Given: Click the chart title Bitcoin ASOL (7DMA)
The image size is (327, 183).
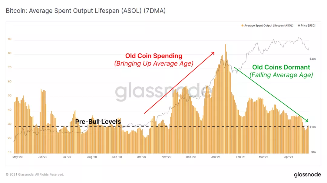Looking at the screenshot, I should pos(86,11).
